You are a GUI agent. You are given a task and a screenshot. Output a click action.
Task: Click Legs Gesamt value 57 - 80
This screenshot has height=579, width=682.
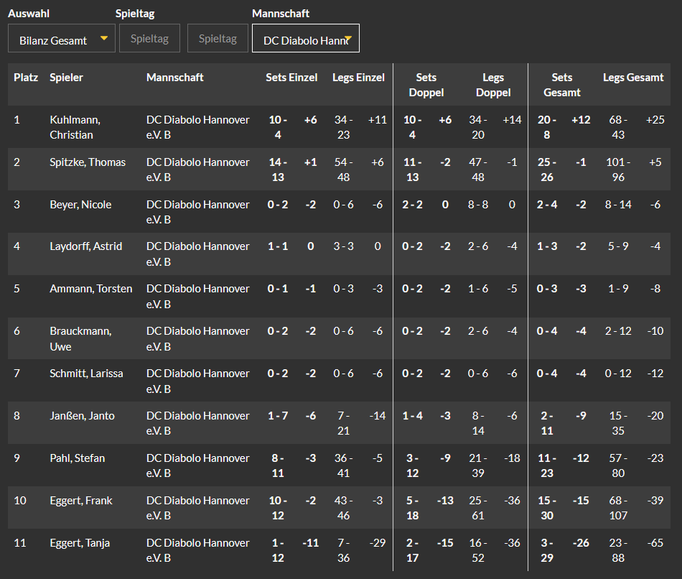click(618, 465)
